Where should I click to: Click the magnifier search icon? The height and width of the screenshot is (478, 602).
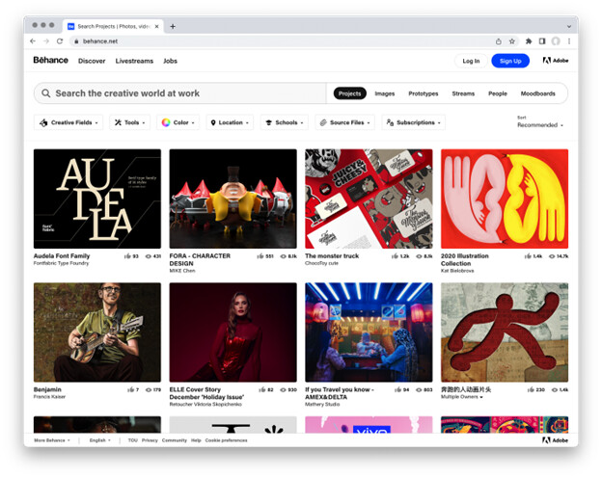coord(45,93)
